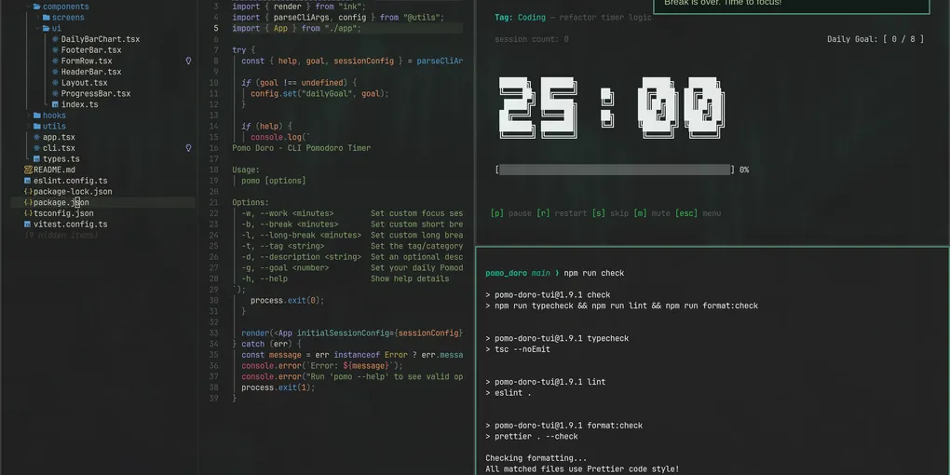The height and width of the screenshot is (475, 950).
Task: Click the braces icon beside package.json
Action: click(x=28, y=203)
